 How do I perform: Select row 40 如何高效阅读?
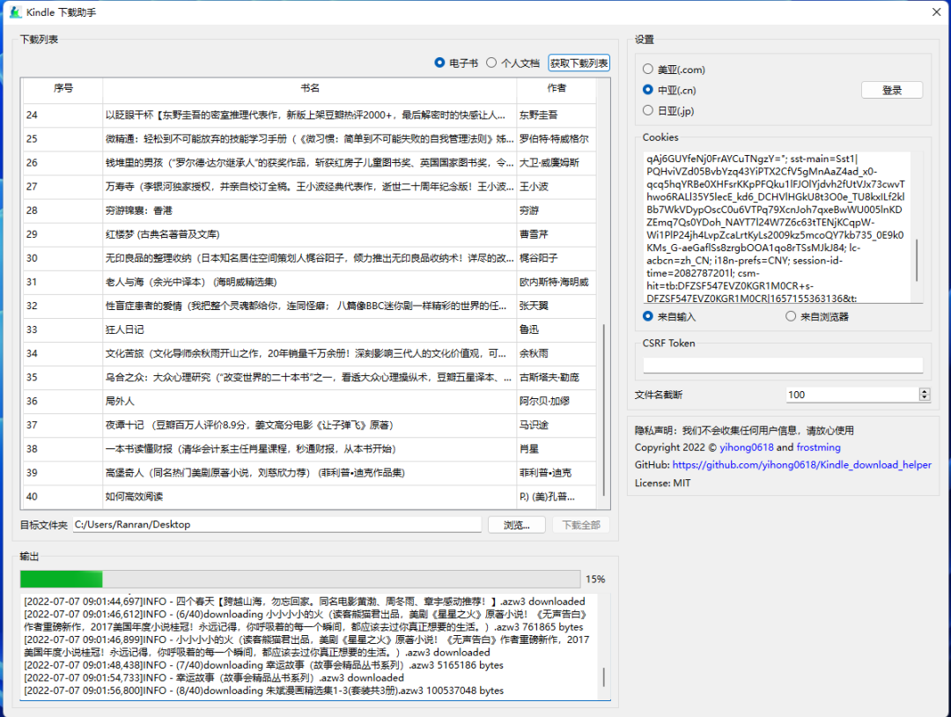310,497
